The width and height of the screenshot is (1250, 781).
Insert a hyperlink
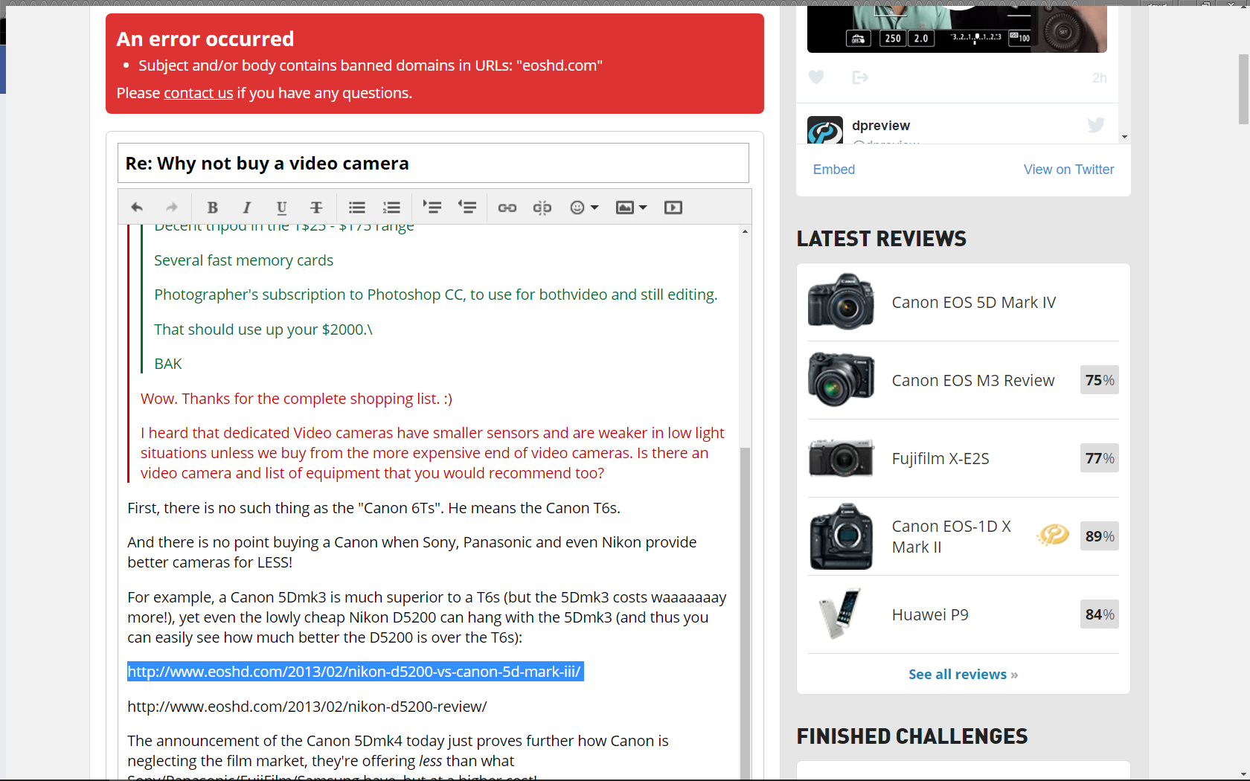pos(507,208)
